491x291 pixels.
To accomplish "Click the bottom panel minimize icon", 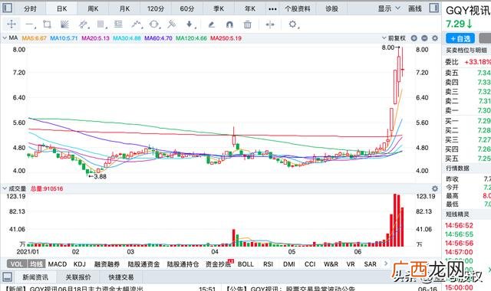I will point(7,277).
